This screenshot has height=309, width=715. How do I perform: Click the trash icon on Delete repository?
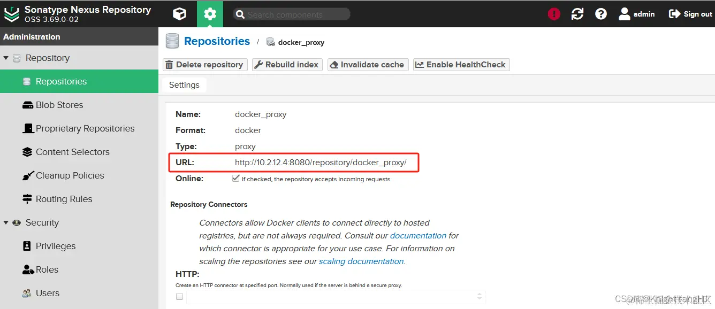click(x=169, y=65)
